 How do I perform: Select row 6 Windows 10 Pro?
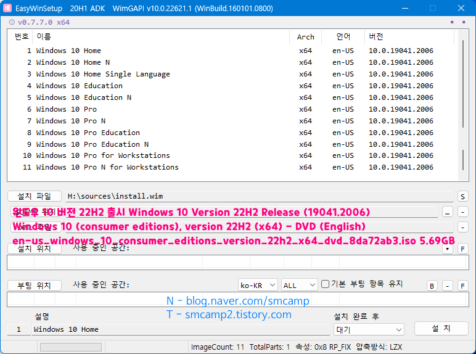(x=233, y=109)
